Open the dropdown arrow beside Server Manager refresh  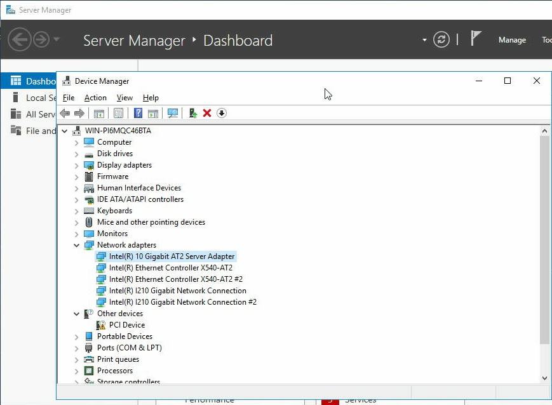(x=424, y=40)
